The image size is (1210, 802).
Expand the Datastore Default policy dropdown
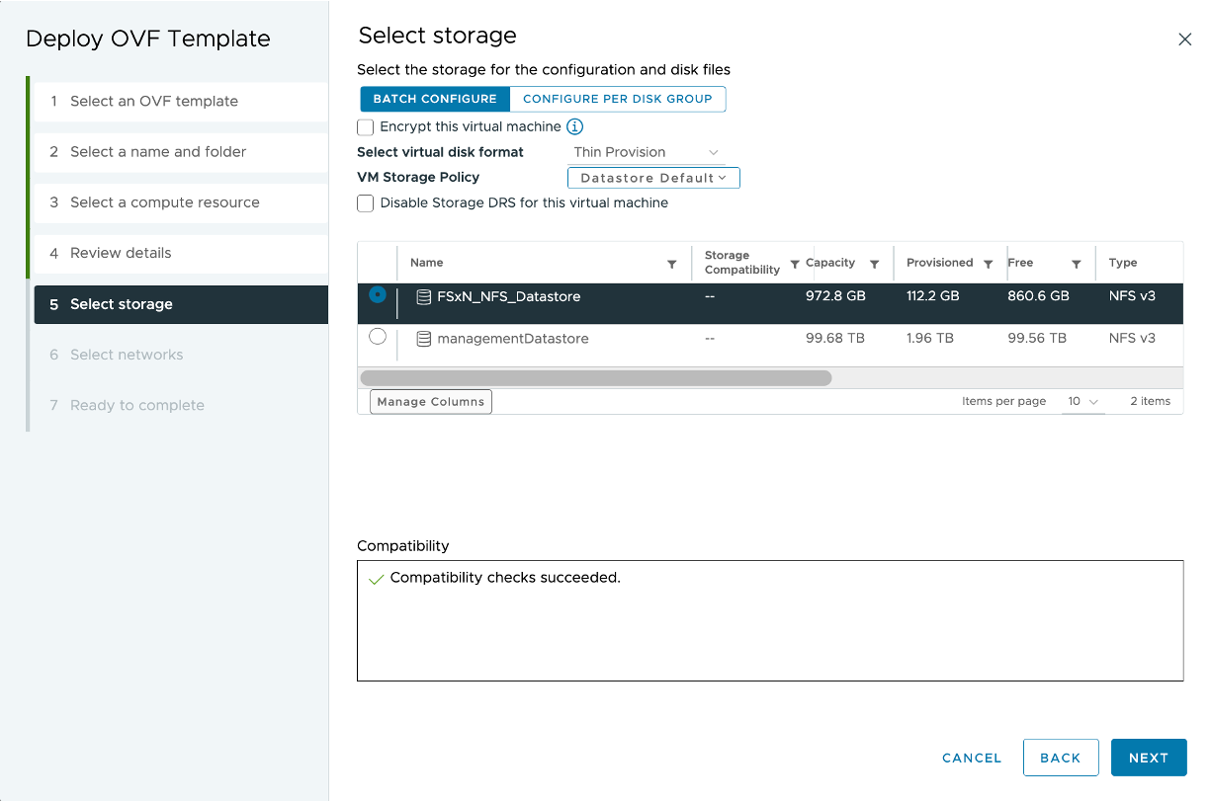653,178
